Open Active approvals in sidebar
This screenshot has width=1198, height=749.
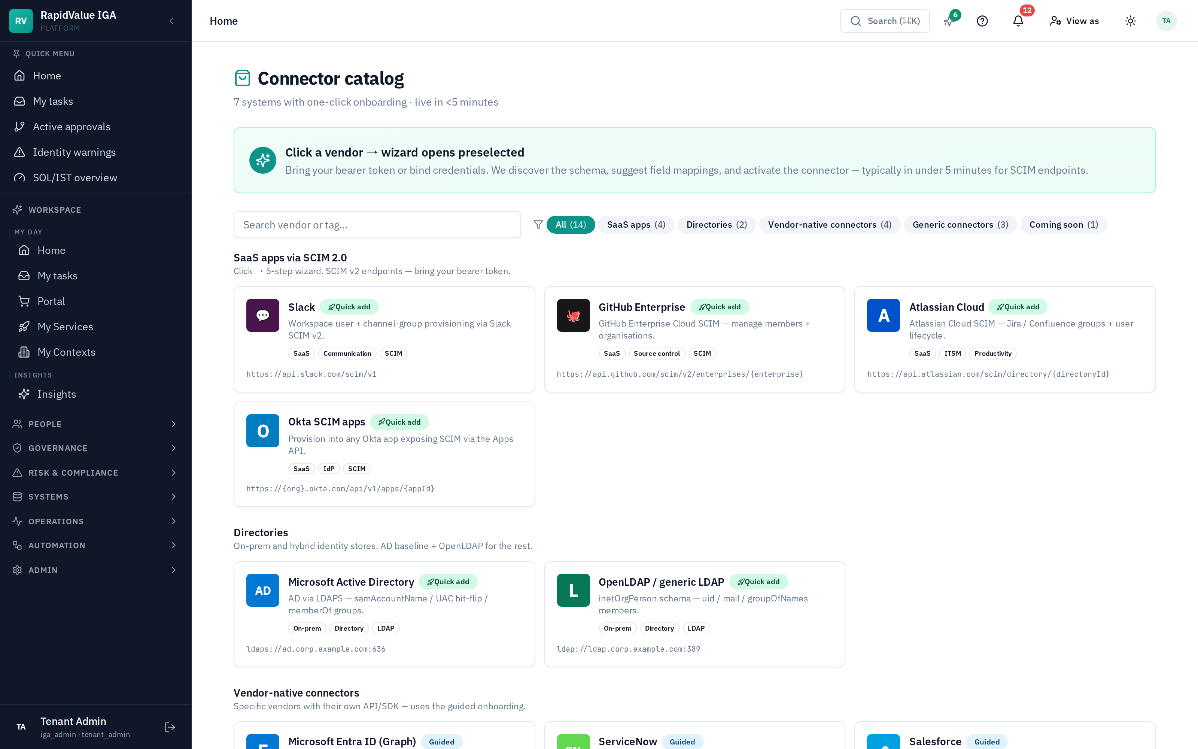95,127
